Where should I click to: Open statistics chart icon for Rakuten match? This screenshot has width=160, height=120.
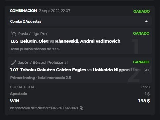pyautogui.click(x=147, y=70)
